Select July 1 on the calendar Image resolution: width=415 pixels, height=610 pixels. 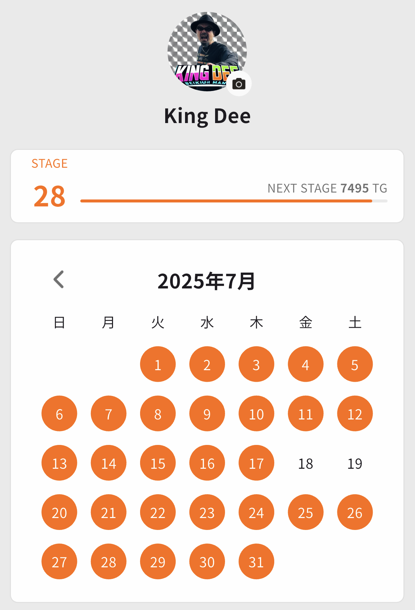158,364
